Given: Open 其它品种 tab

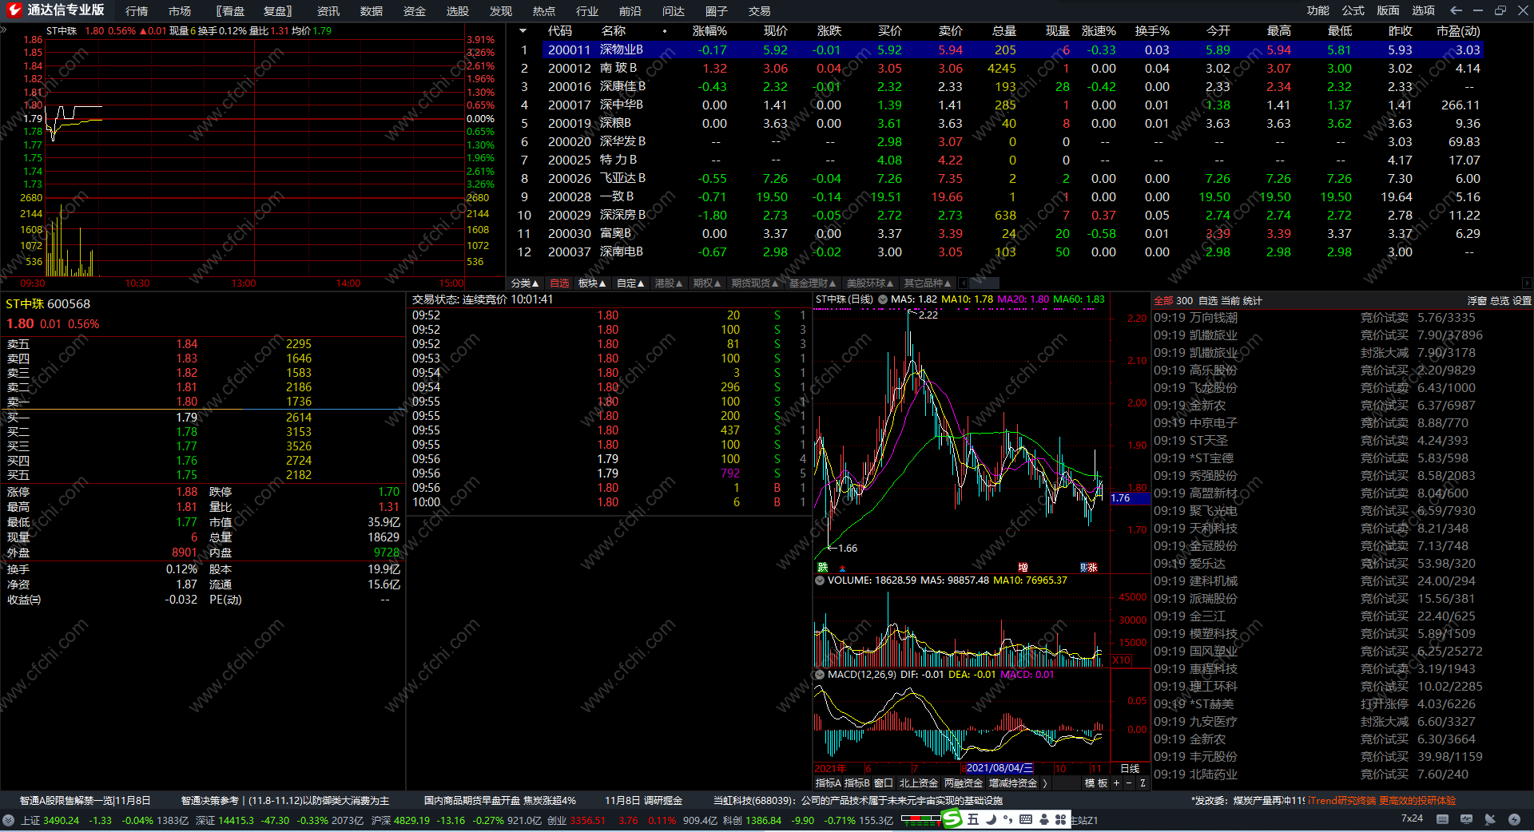Looking at the screenshot, I should pos(928,283).
